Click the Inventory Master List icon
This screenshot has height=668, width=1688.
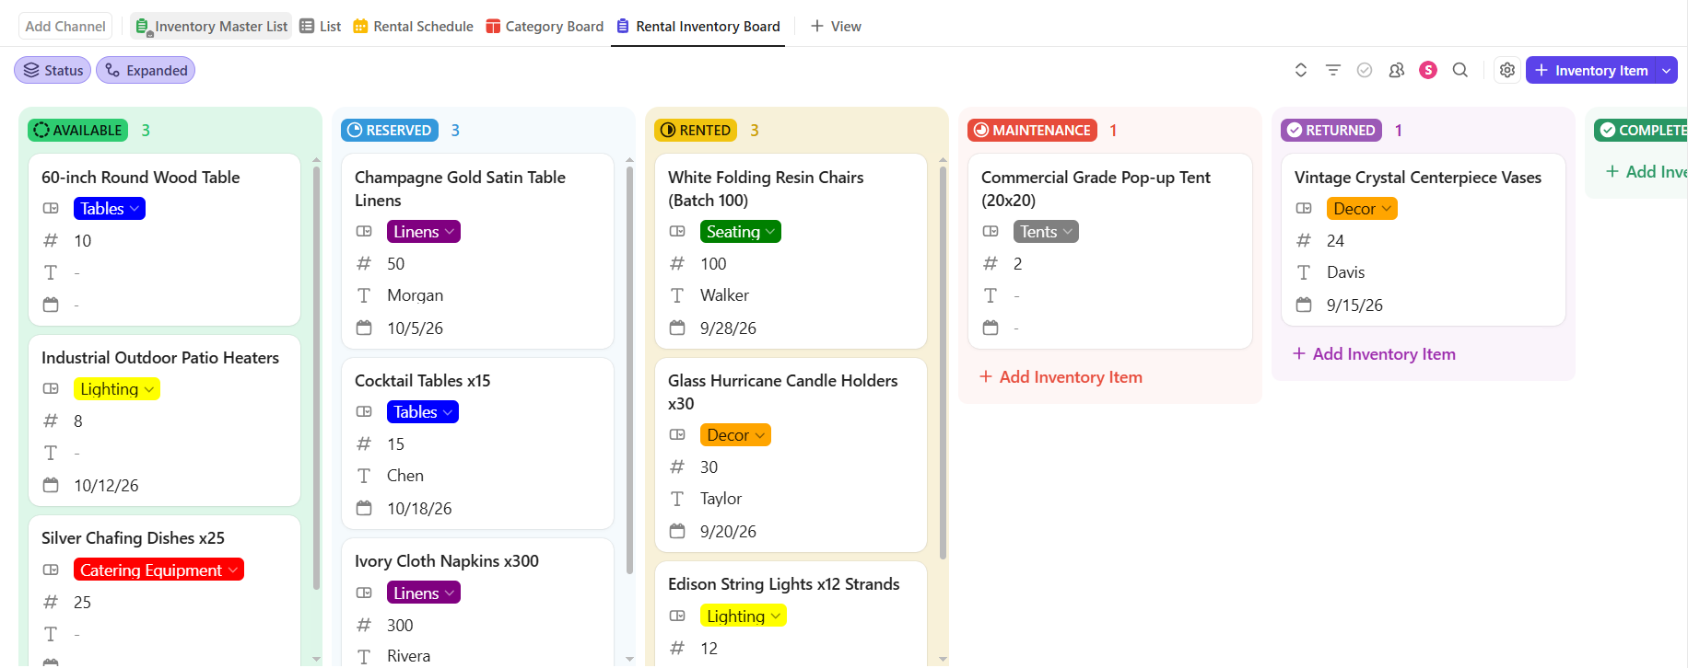pos(142,27)
